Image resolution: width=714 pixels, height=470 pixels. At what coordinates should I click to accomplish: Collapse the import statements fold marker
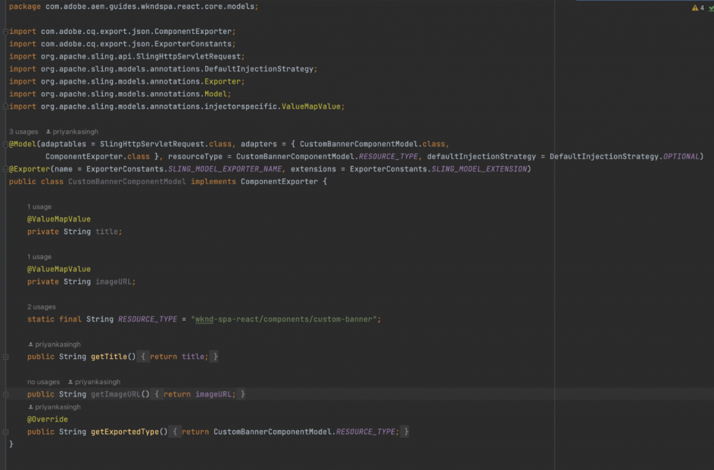6,31
